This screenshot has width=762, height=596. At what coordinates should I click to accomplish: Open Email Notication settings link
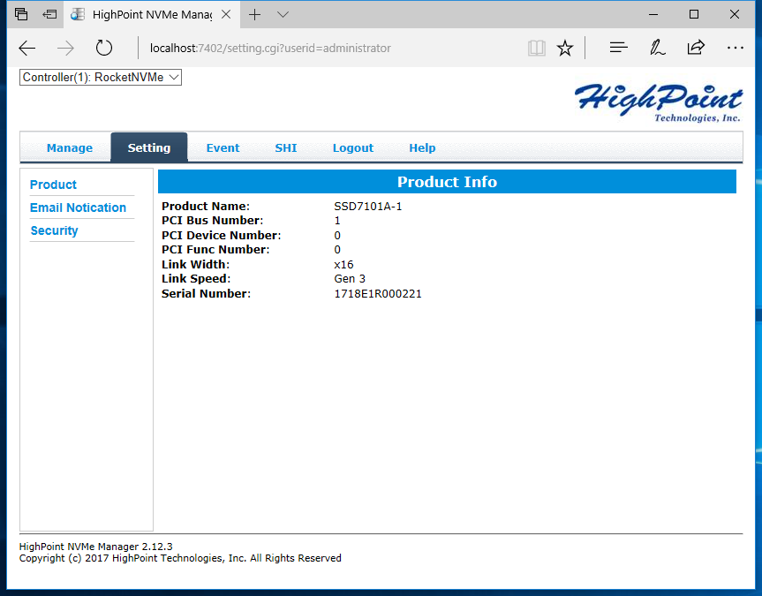click(x=78, y=207)
